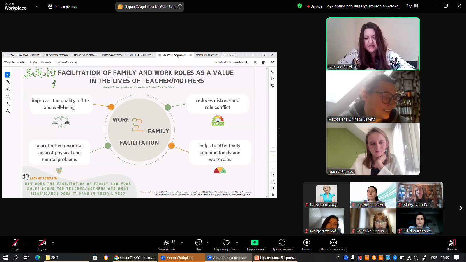Turn on camera with Видео button

(42, 245)
